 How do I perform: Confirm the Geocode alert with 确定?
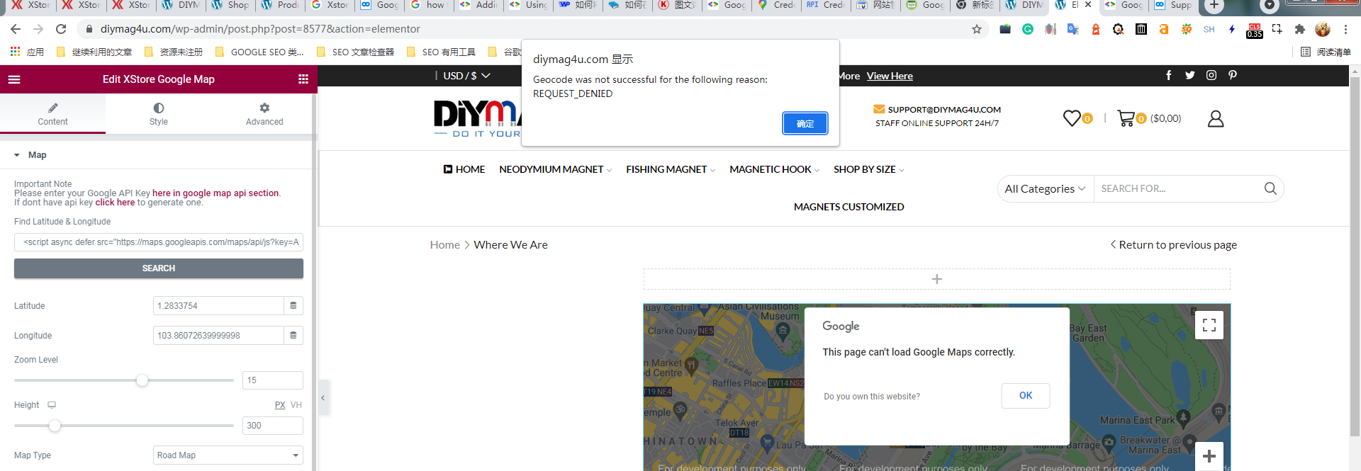pyautogui.click(x=805, y=123)
